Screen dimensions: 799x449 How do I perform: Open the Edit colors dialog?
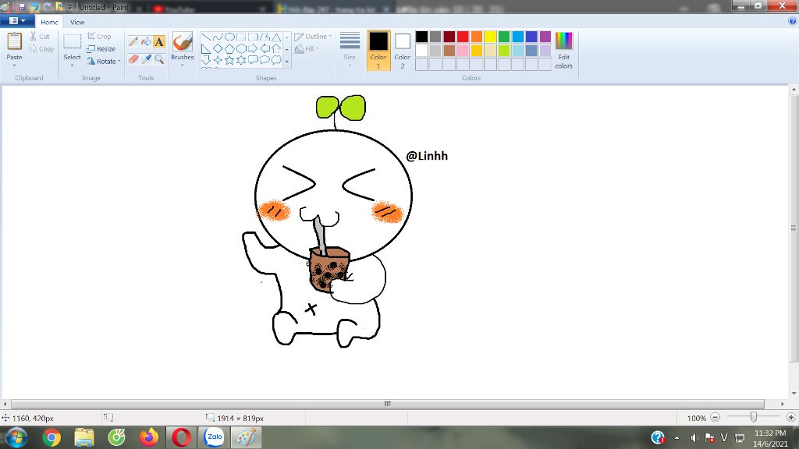[563, 50]
